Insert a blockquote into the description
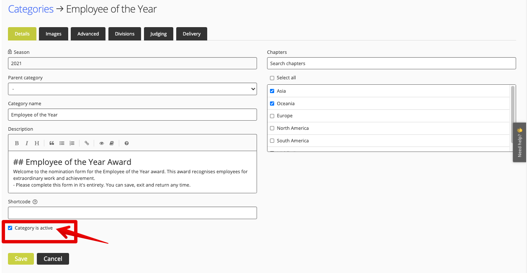 click(51, 143)
